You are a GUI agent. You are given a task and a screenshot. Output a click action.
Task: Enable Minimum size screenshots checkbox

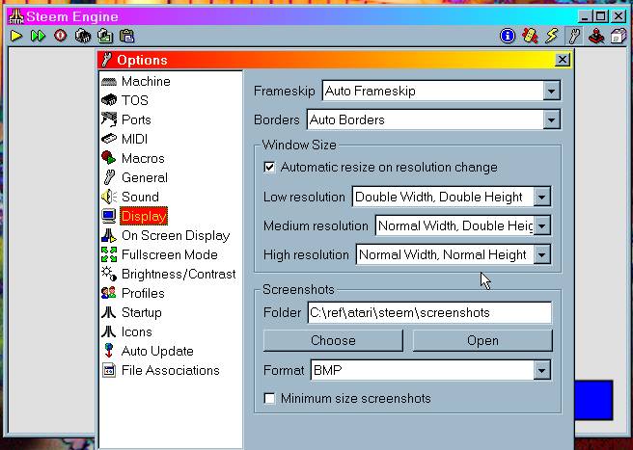[x=269, y=398]
